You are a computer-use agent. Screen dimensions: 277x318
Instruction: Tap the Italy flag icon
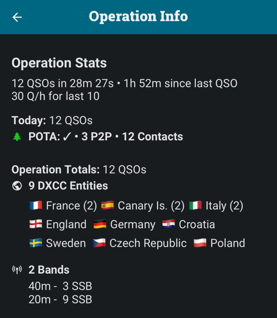[195, 206]
